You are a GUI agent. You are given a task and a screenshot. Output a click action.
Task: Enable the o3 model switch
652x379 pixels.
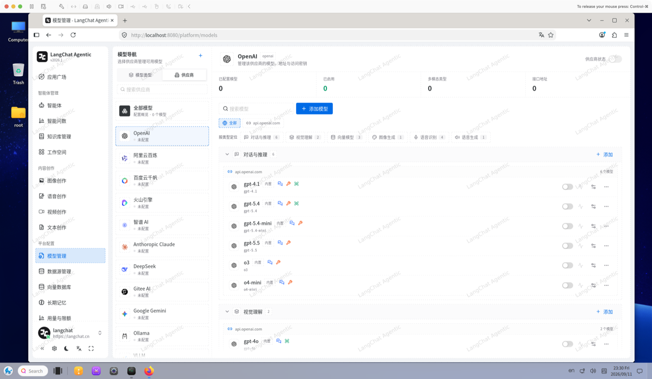(x=567, y=265)
